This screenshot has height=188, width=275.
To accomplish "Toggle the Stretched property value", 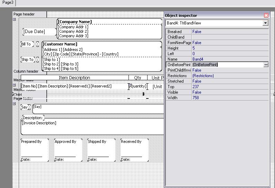I will click(x=230, y=81).
